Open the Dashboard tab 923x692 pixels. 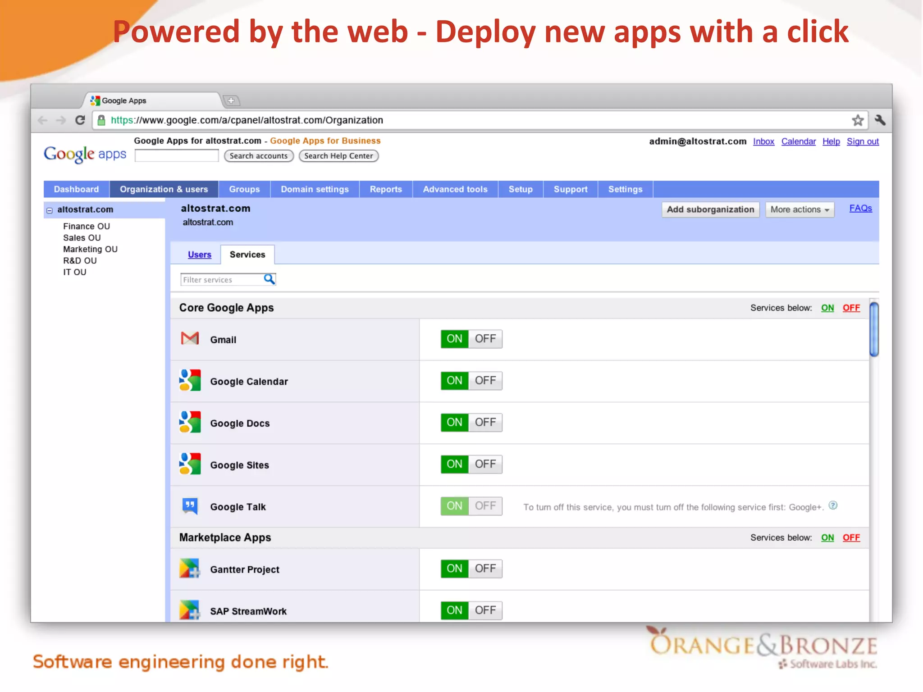76,189
